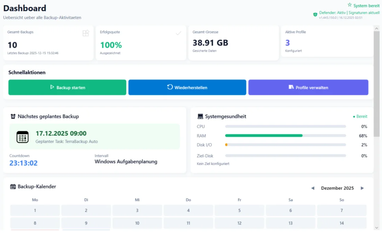The image size is (382, 234).
Task: Click the countdown timer 23:13:02
Action: 23,163
